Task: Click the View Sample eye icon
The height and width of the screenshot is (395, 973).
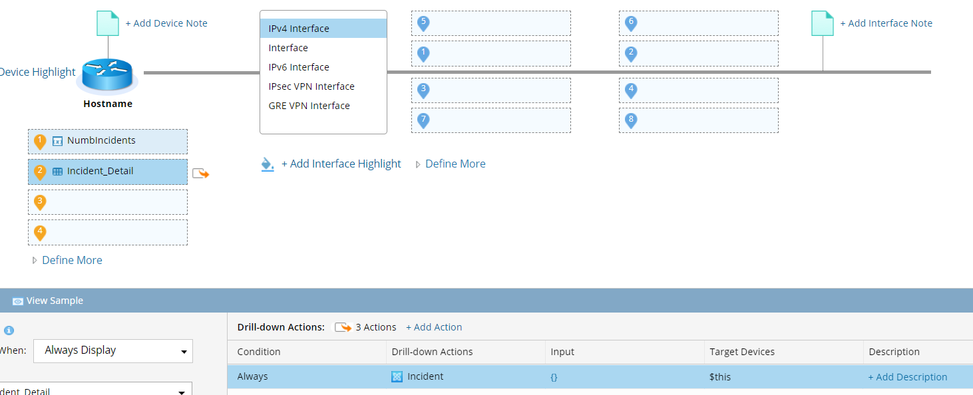Action: pos(17,300)
